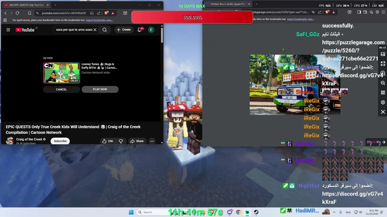Open a new tab in YouTube window
This screenshot has height=217, width=387.
pos(55,5)
